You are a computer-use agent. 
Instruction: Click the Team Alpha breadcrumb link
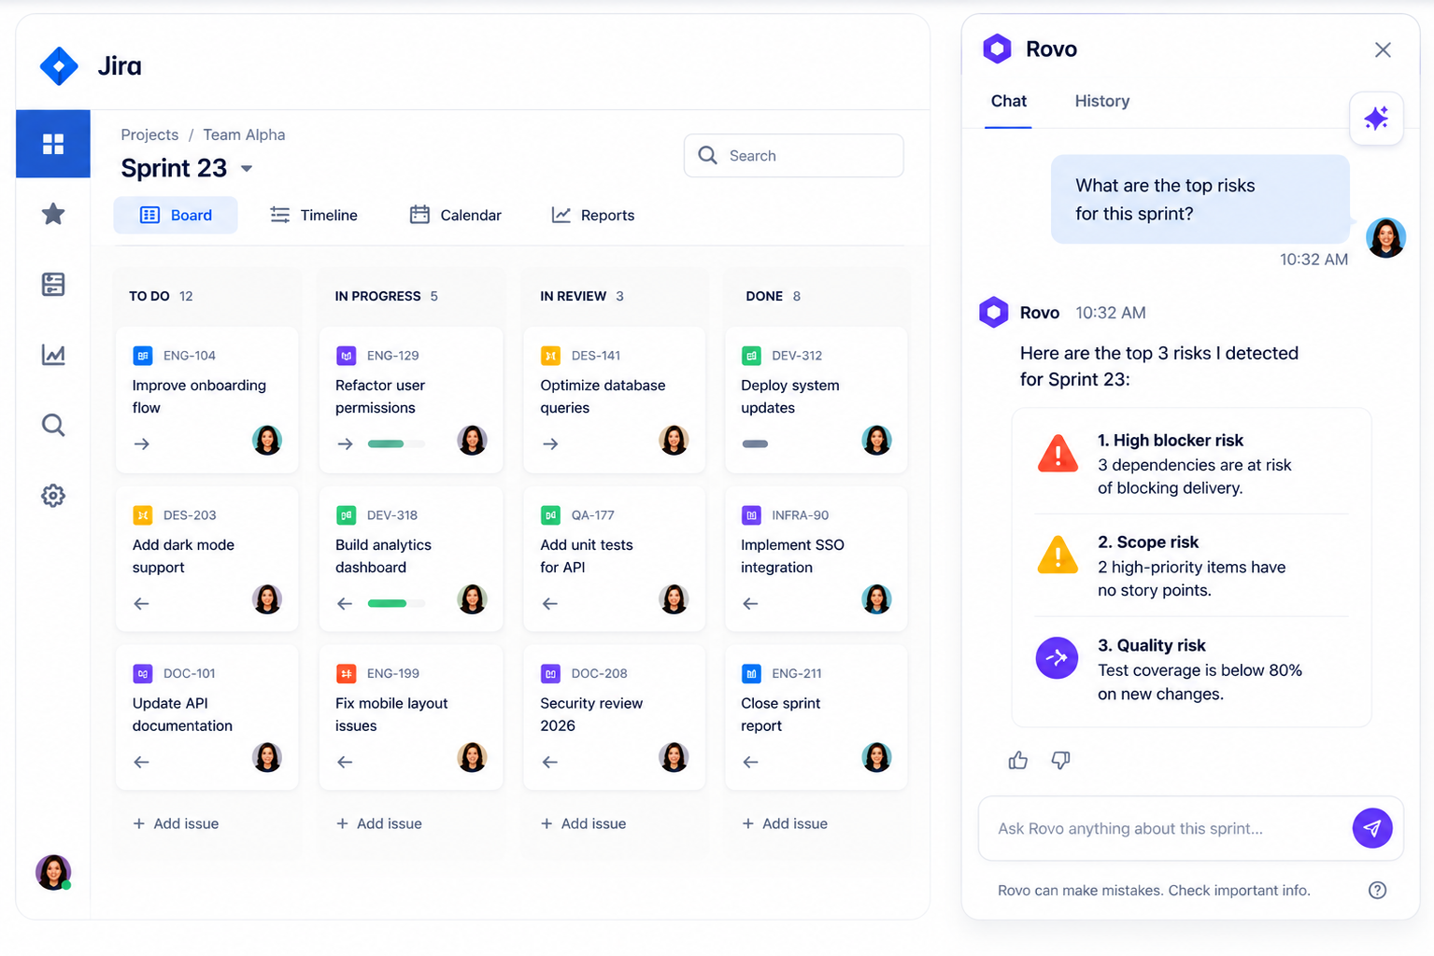point(244,135)
